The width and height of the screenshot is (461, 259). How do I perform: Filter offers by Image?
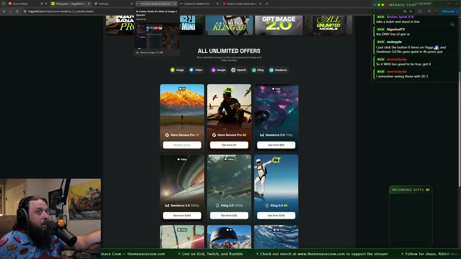[x=177, y=70]
